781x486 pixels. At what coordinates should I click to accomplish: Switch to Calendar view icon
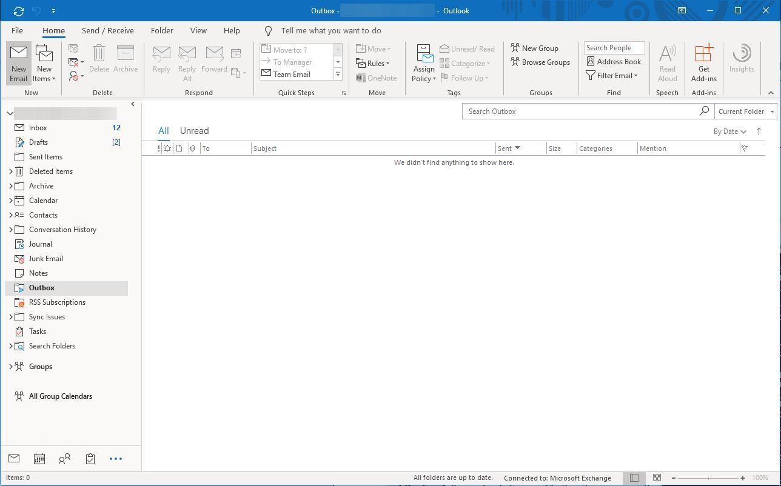pyautogui.click(x=39, y=459)
